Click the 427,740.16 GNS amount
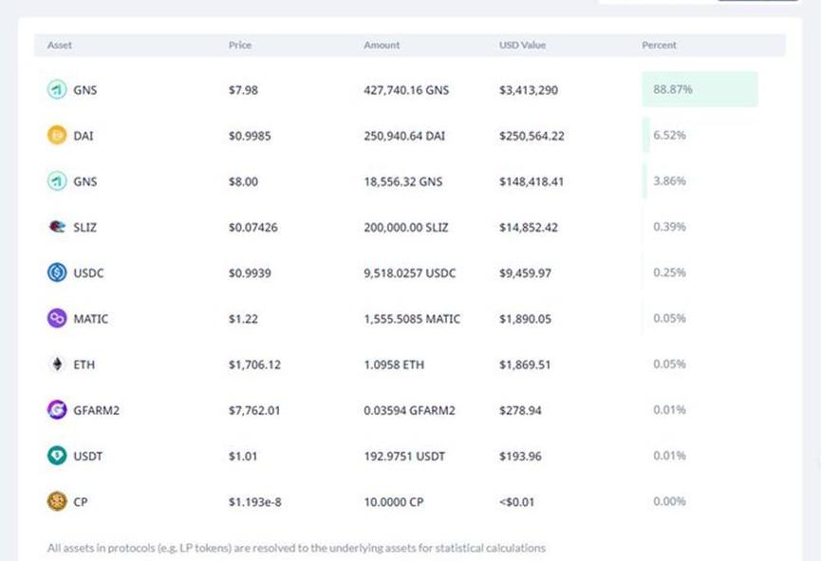Viewport: 821px width, 561px height. click(406, 90)
